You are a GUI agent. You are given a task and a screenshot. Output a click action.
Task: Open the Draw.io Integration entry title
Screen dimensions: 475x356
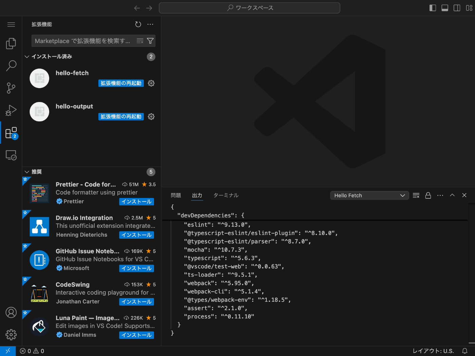(x=84, y=218)
